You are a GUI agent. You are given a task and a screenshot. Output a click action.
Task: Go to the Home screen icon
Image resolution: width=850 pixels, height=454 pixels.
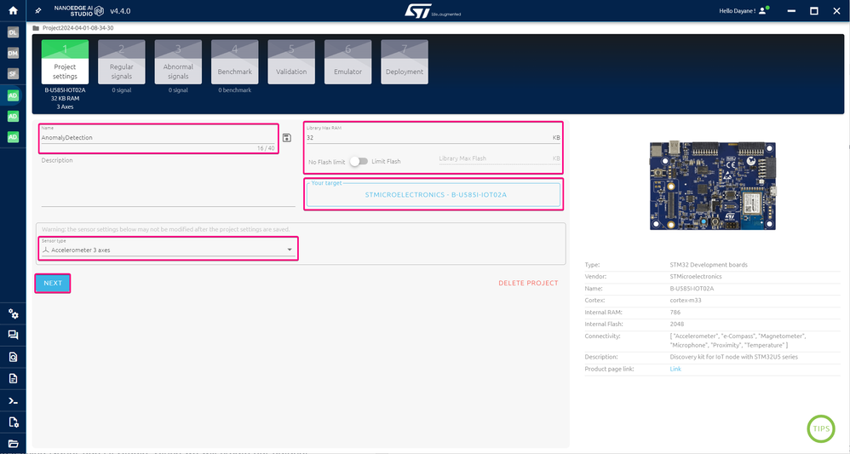(x=13, y=10)
